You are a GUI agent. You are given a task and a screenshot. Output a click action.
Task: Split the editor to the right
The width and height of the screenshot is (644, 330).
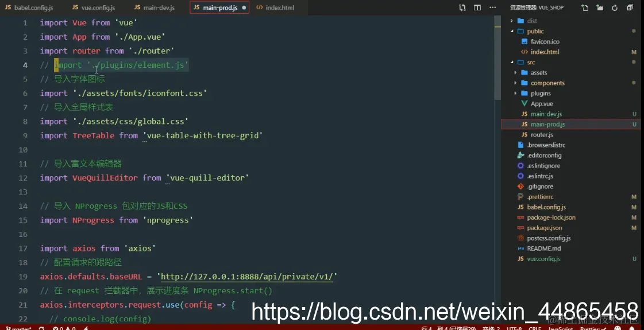point(477,7)
